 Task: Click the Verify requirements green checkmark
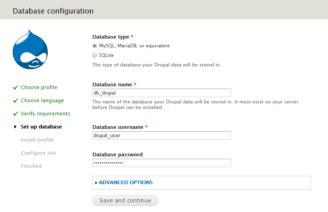tap(15, 114)
